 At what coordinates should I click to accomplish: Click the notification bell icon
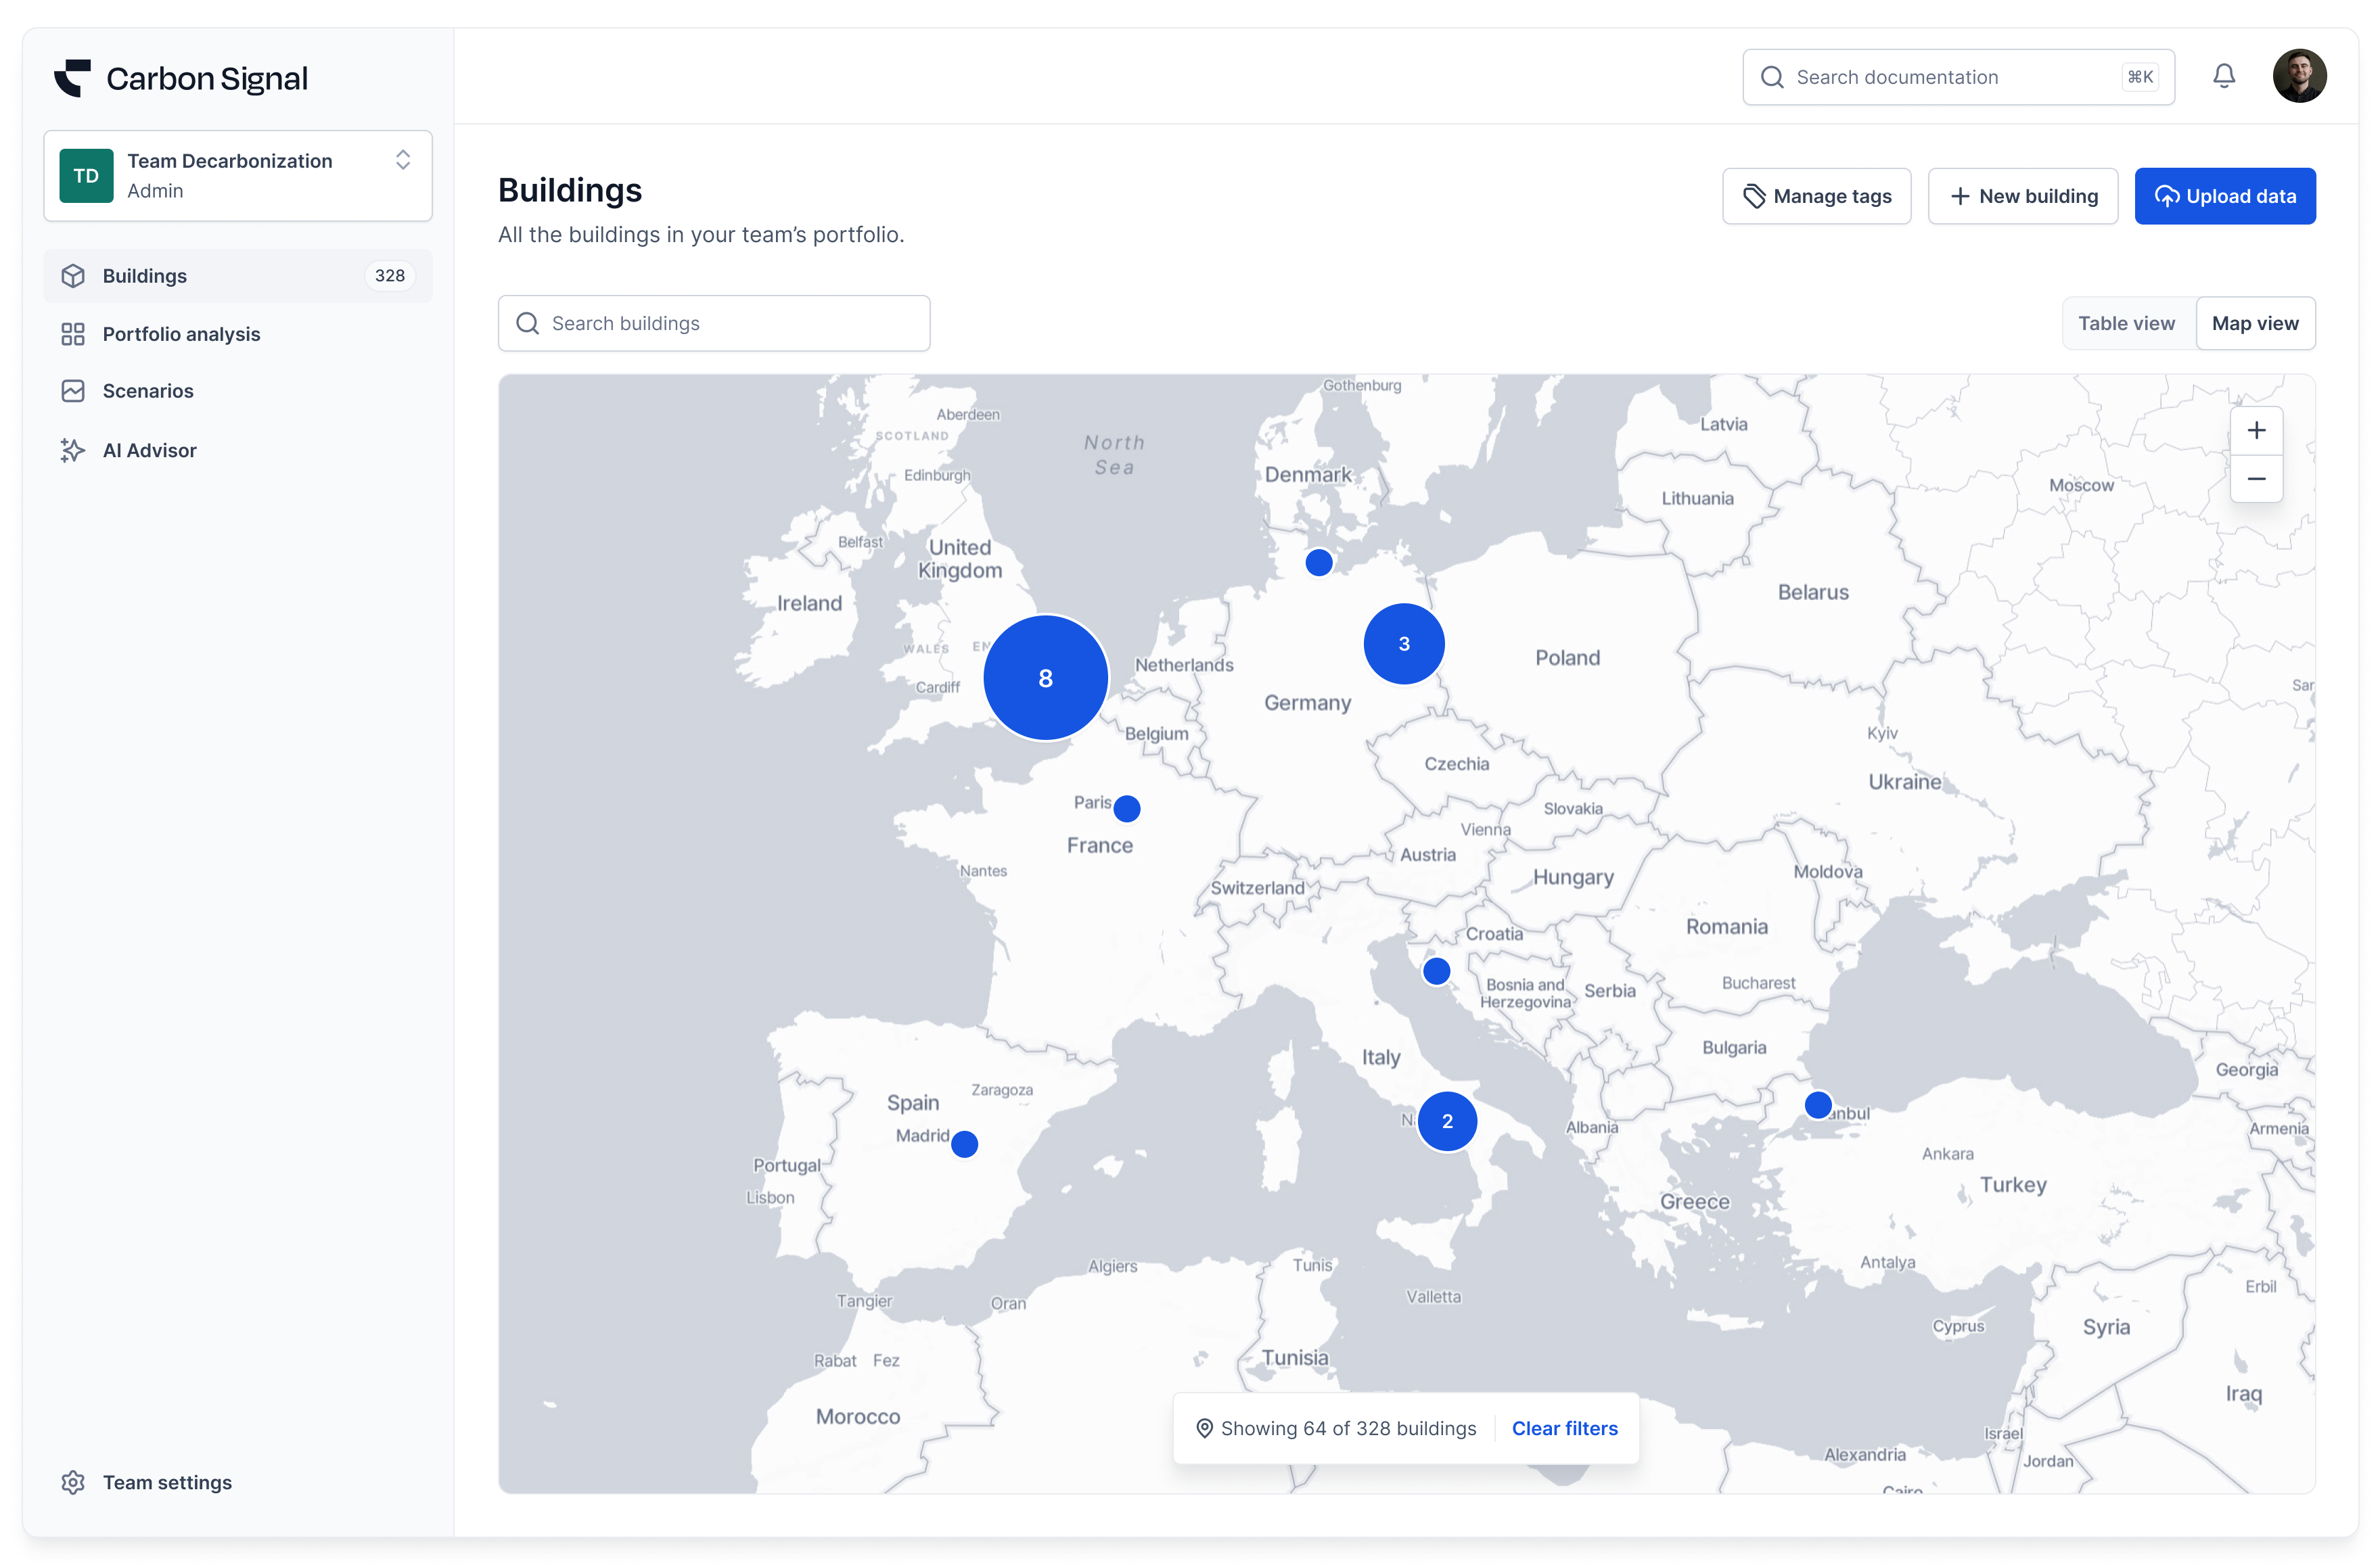2223,76
